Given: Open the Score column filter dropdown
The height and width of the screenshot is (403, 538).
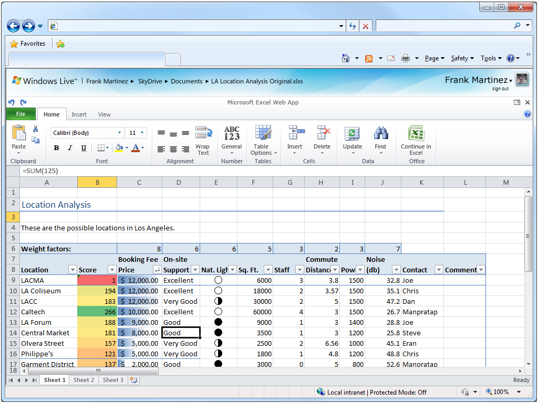Looking at the screenshot, I should coord(112,270).
